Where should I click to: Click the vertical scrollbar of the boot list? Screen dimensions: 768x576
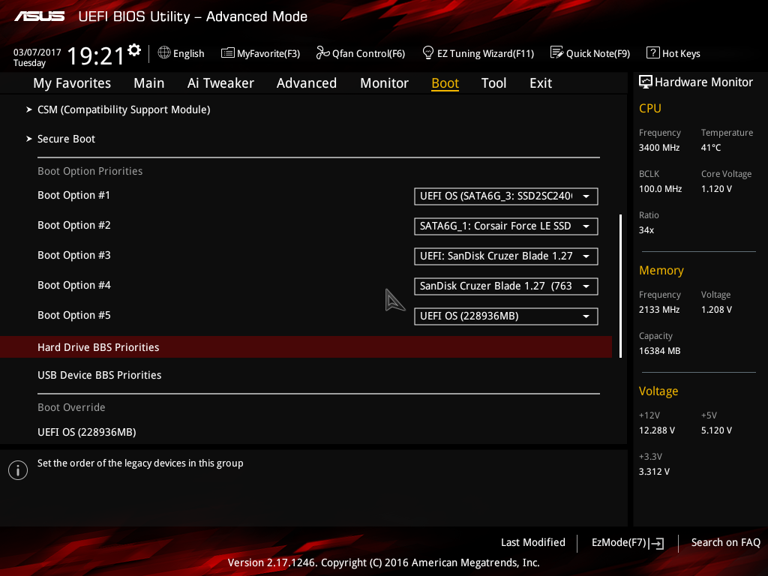click(x=620, y=286)
